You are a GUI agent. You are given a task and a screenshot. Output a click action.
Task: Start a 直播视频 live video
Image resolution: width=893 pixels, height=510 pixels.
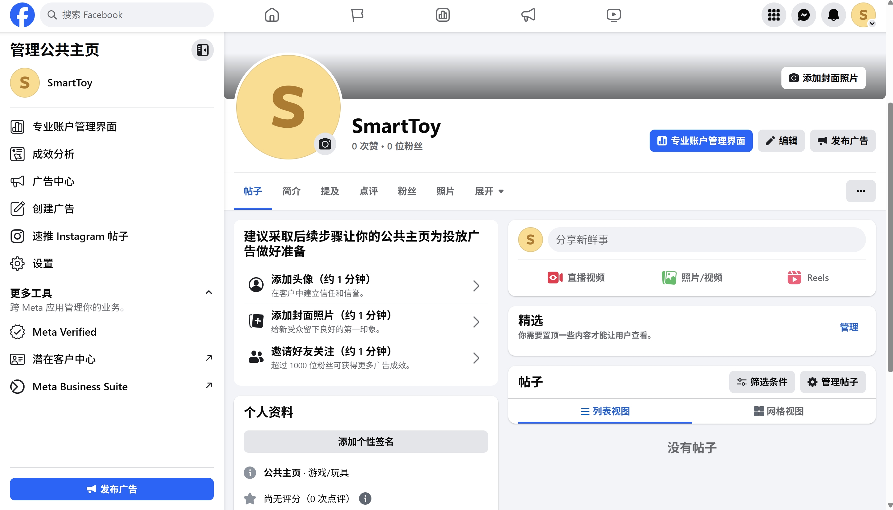(576, 277)
